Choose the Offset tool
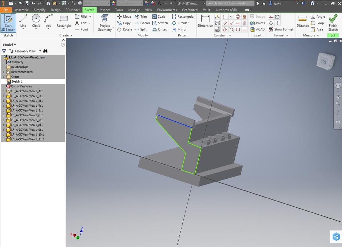 159,29
